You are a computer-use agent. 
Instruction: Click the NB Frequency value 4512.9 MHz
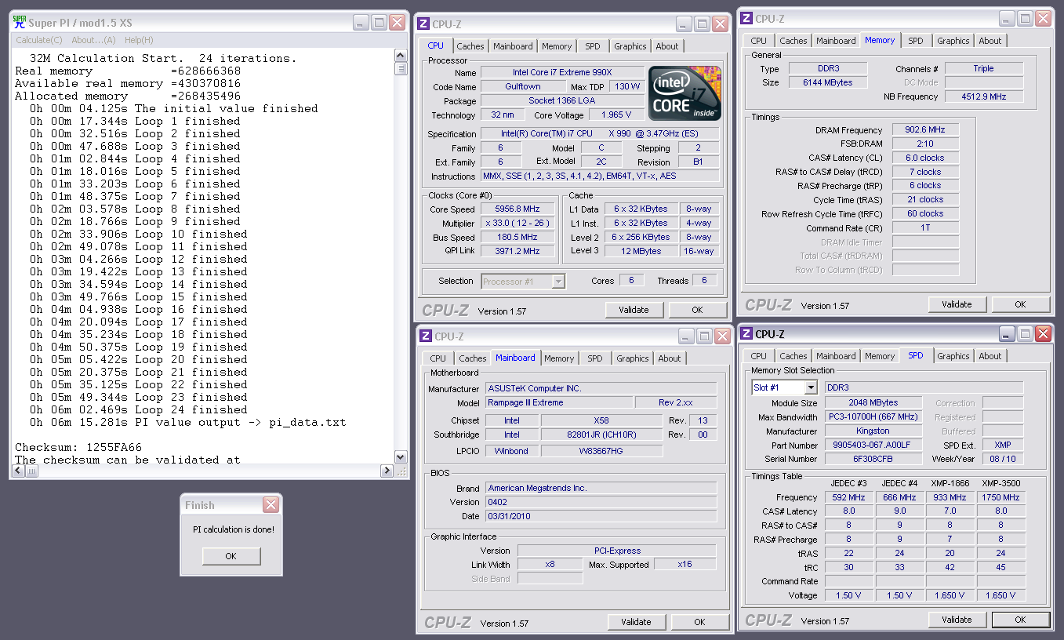coord(983,96)
